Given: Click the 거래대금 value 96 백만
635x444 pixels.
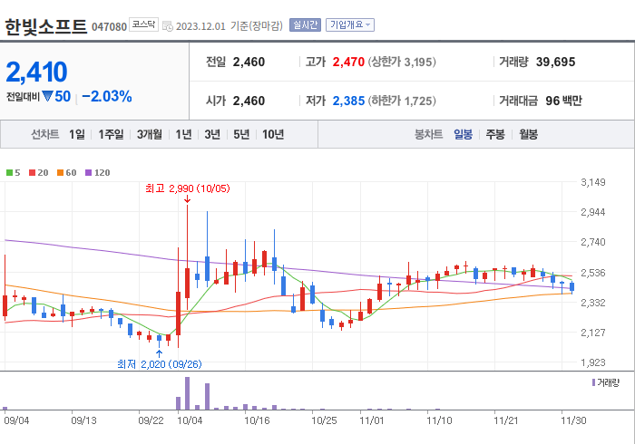Looking at the screenshot, I should 563,101.
